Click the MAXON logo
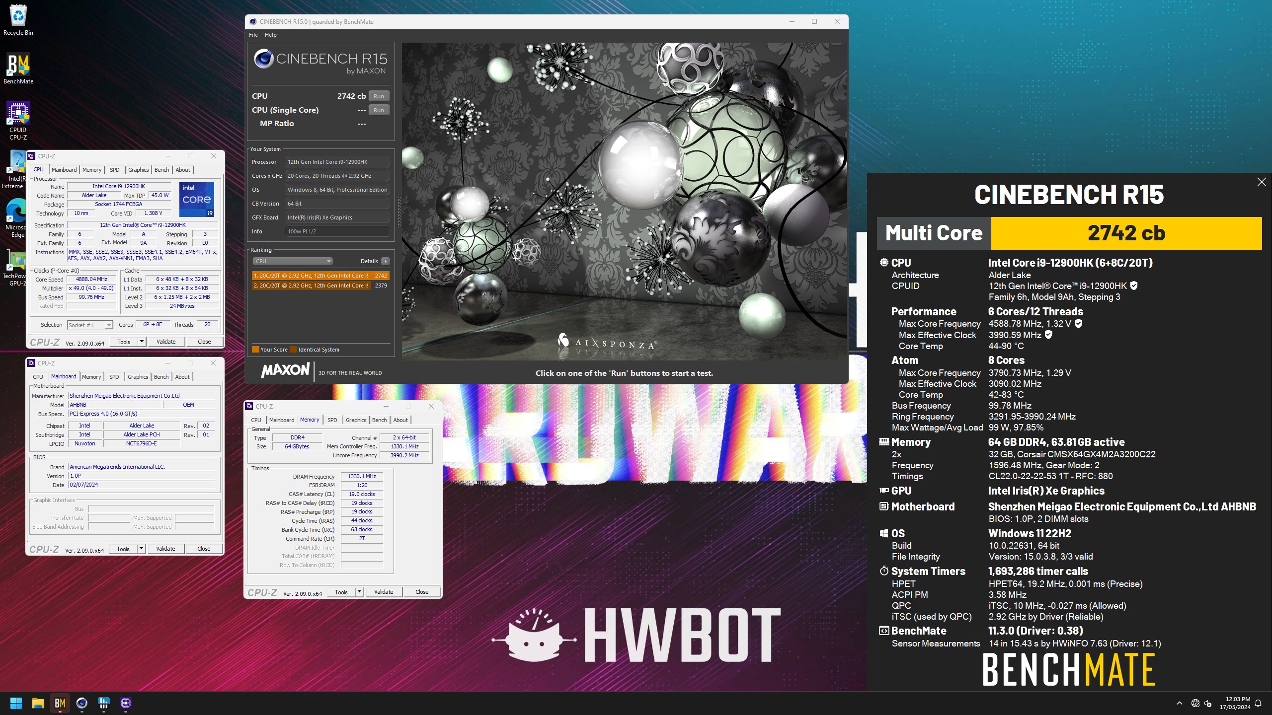The height and width of the screenshot is (715, 1272). pyautogui.click(x=285, y=370)
